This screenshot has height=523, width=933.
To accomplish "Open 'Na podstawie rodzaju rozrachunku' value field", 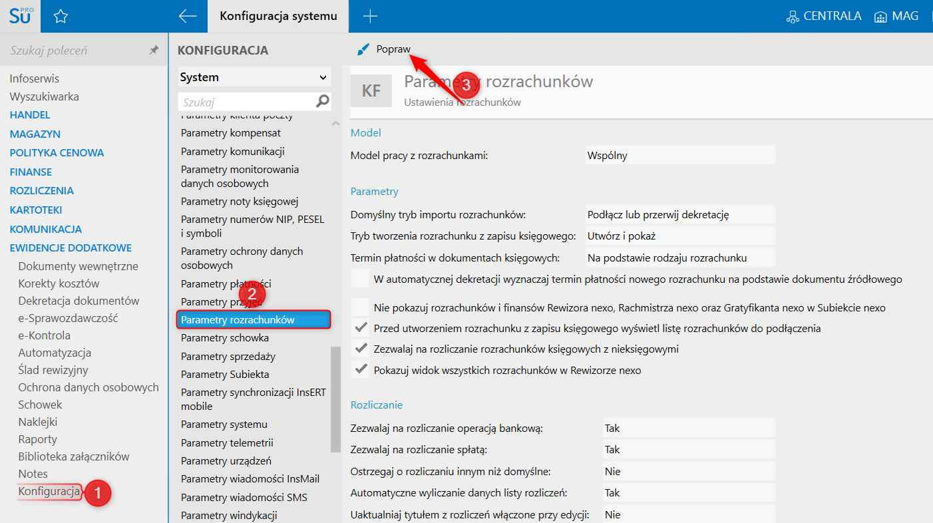I will (x=679, y=258).
